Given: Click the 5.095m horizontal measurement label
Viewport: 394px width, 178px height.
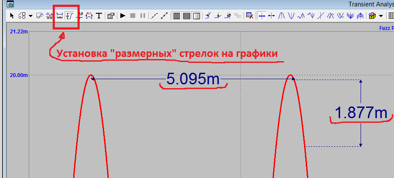Looking at the screenshot, I should (x=193, y=79).
